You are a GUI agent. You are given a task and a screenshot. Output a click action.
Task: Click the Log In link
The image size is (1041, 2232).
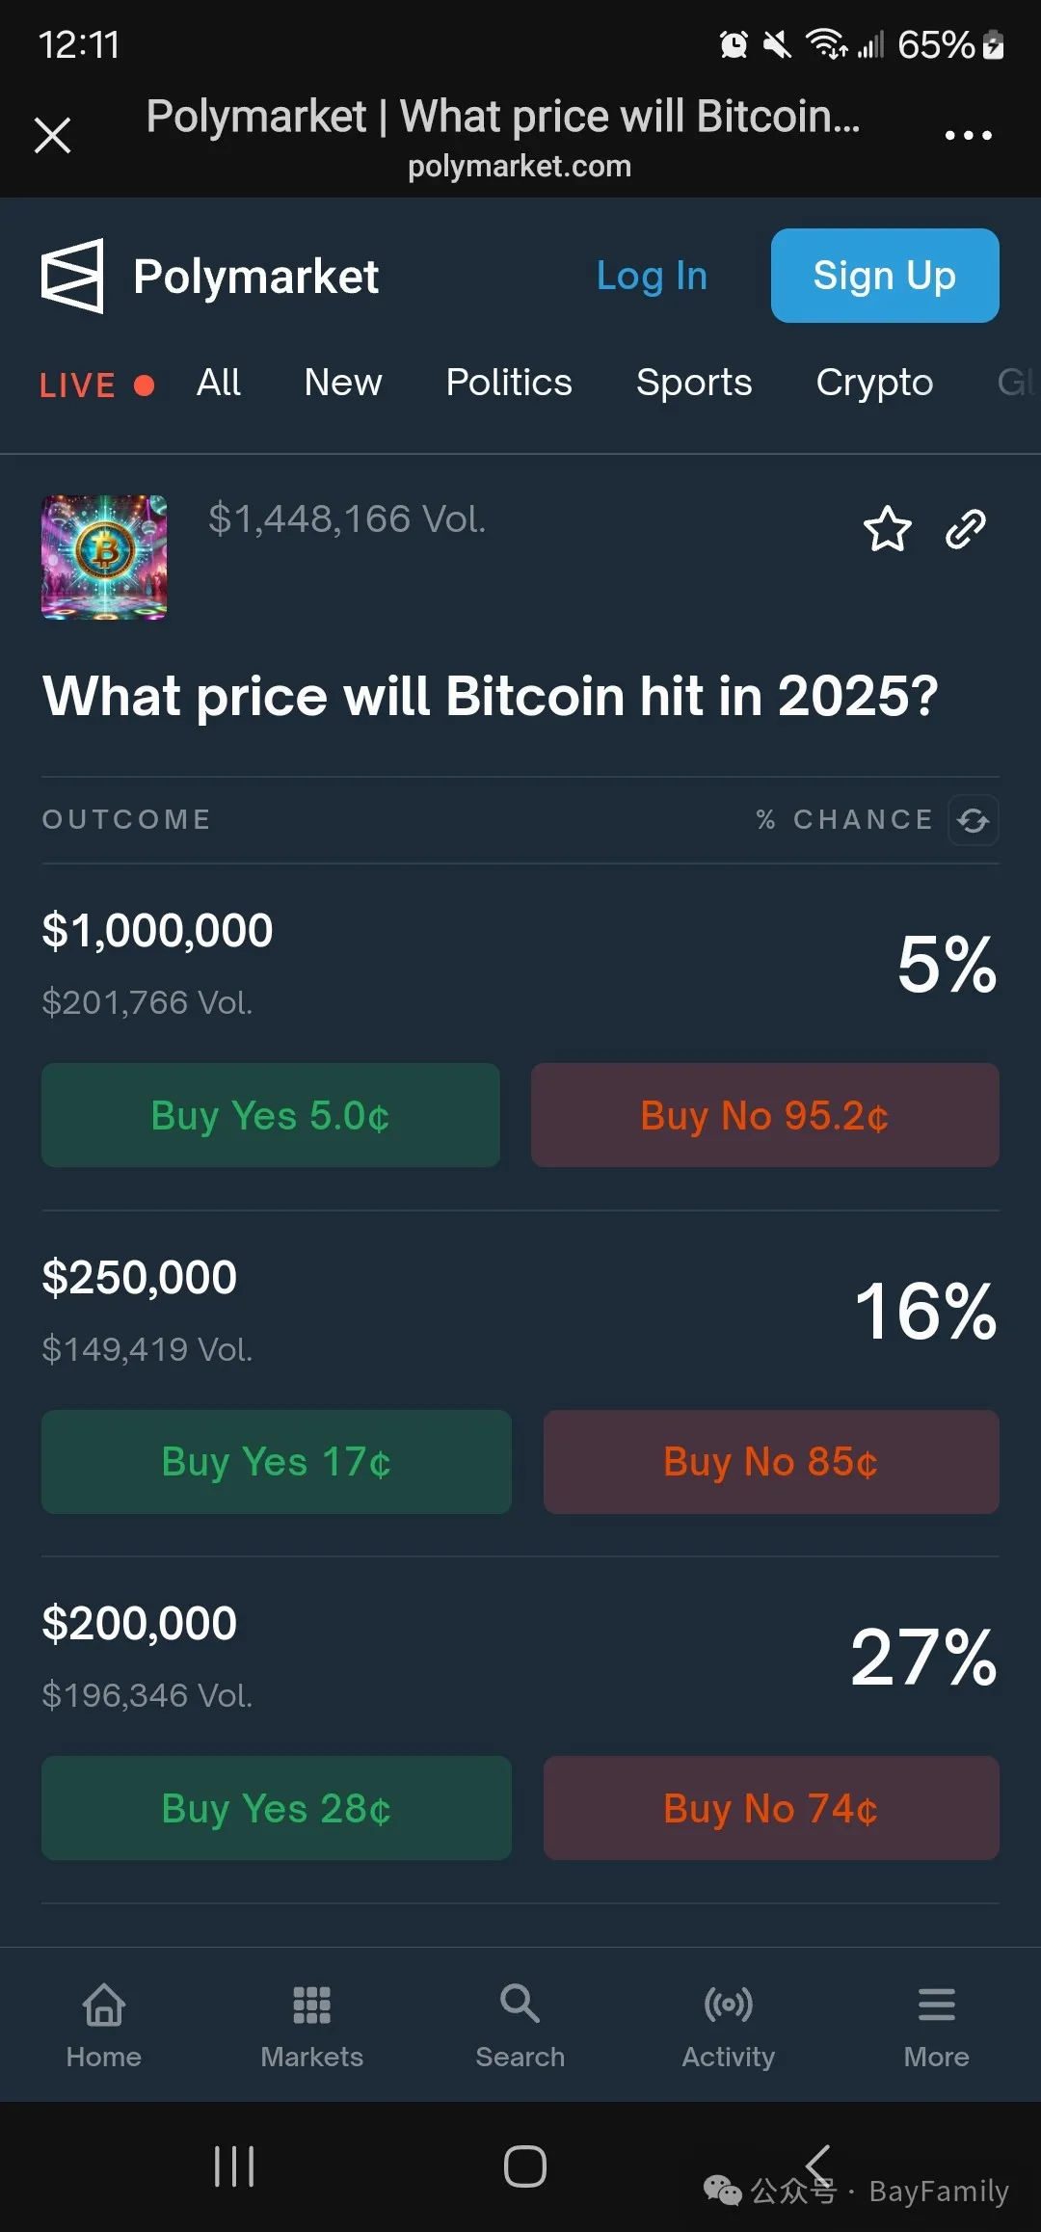pyautogui.click(x=653, y=277)
